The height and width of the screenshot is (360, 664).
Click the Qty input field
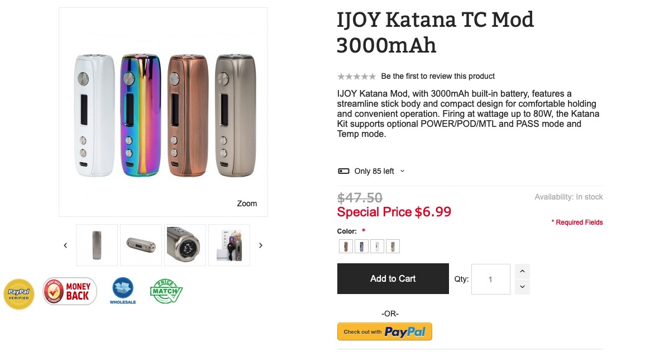(490, 280)
